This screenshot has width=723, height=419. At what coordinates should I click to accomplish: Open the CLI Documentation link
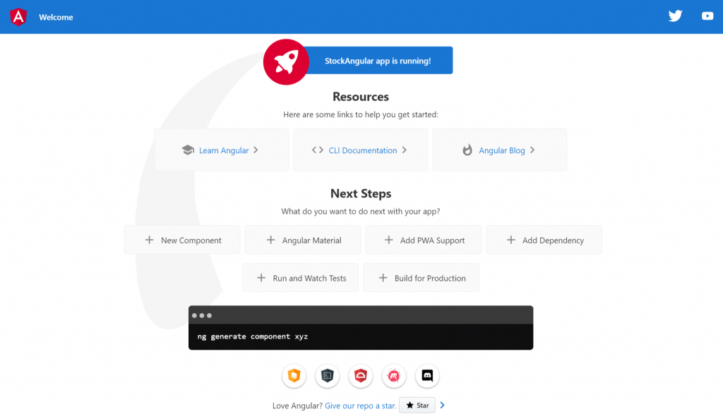(x=363, y=150)
